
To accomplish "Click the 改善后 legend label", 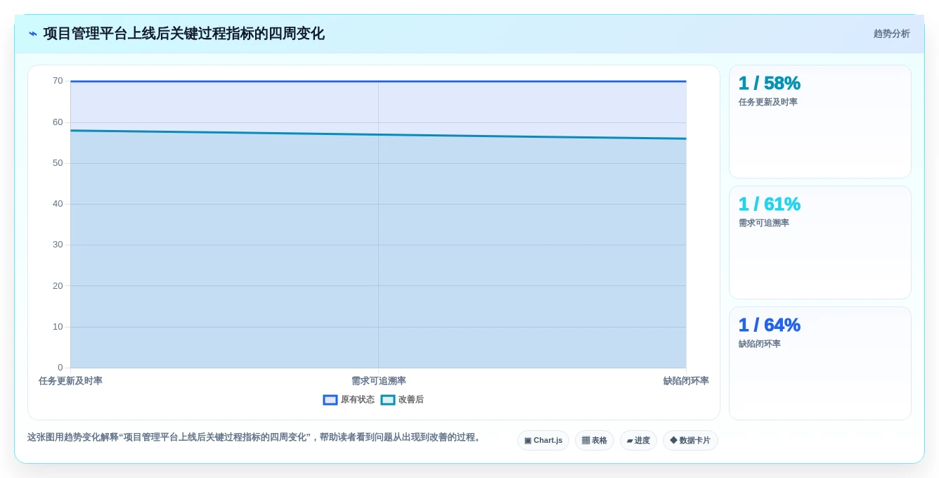I will [x=411, y=400].
